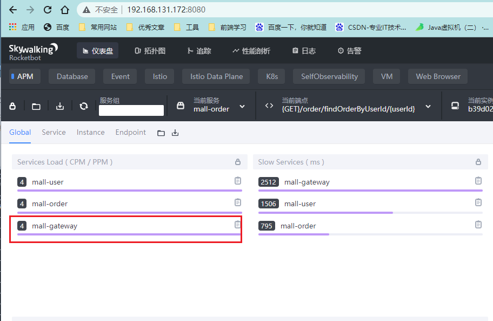Copy mall-order in Slow Services
Viewport: 493px width, 321px height.
click(478, 225)
